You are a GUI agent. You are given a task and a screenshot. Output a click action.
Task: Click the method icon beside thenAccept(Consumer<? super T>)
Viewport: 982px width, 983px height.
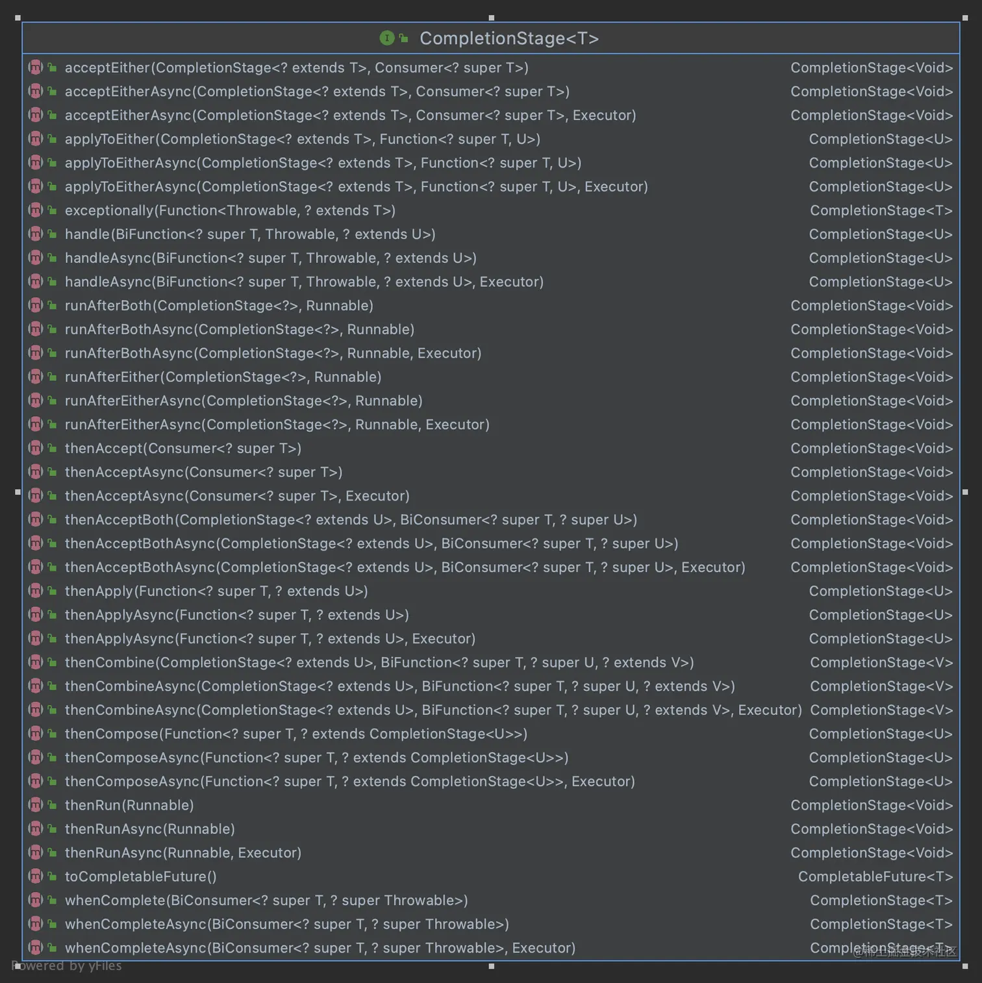point(36,449)
